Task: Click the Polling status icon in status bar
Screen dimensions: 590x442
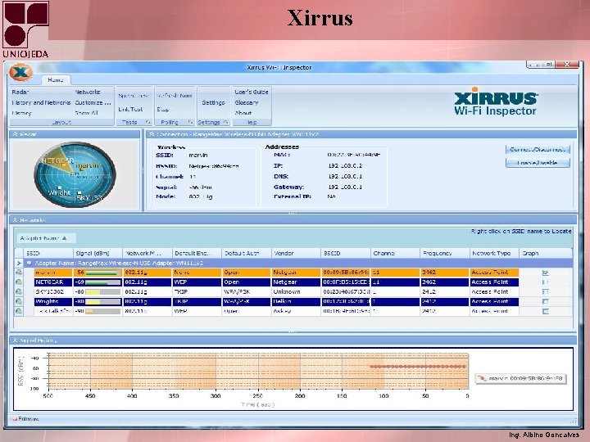Action: tap(15, 419)
